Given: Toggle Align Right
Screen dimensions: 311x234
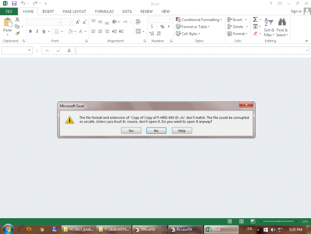Looking at the screenshot, I should tap(107, 31).
